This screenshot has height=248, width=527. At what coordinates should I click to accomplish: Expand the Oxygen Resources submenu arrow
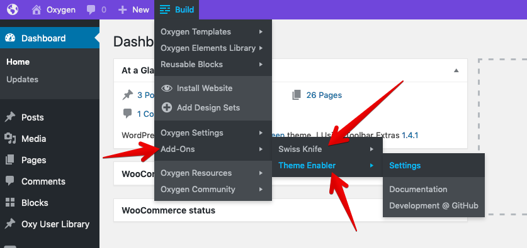261,173
